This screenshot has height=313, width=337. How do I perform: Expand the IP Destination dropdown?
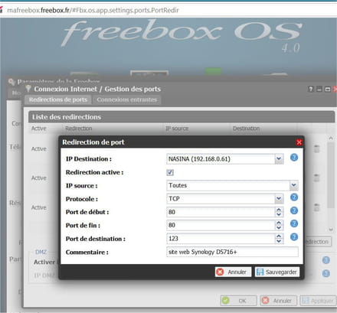279,159
